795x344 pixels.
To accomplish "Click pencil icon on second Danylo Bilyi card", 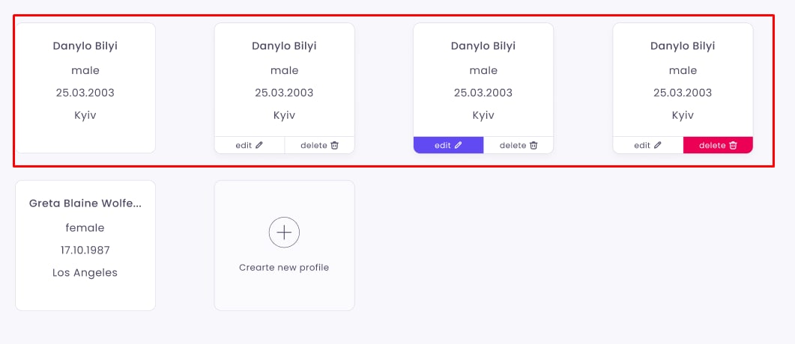I will point(259,145).
